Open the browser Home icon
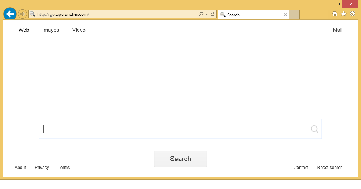 coord(335,14)
